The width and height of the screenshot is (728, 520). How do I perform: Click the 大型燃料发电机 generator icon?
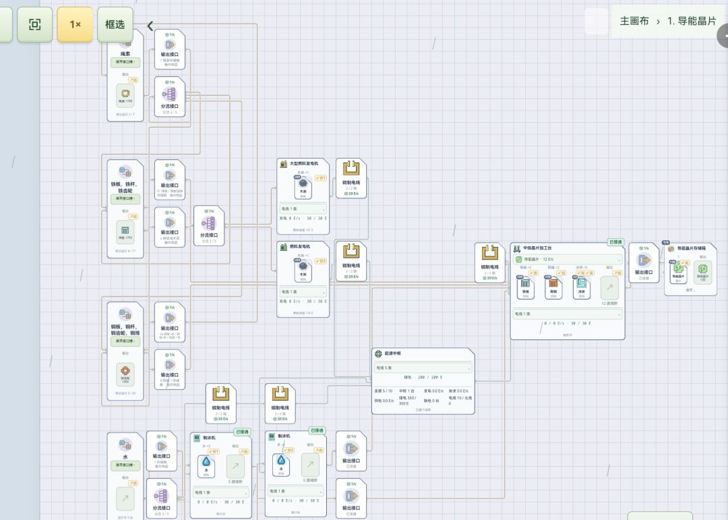coord(284,164)
